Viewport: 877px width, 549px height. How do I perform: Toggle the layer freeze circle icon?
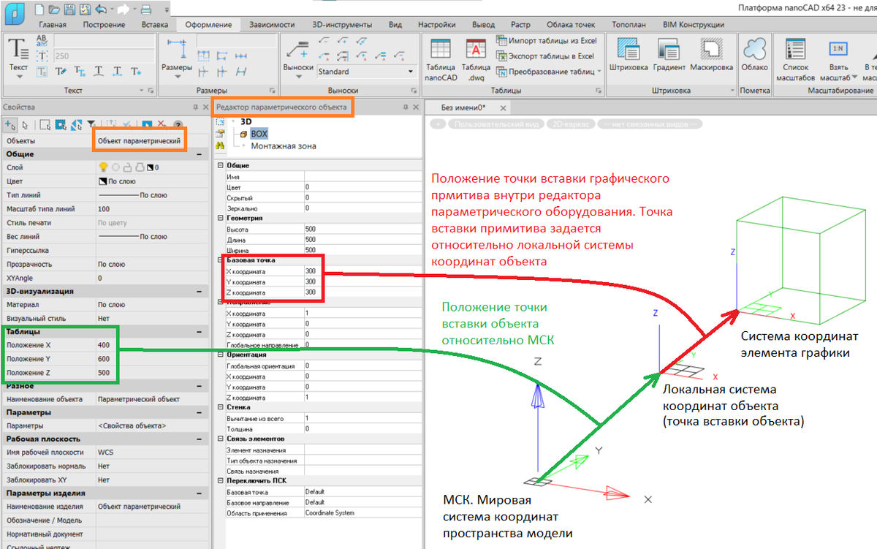[115, 167]
